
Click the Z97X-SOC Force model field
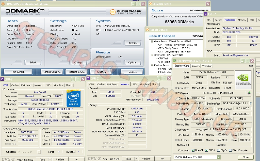click(241, 32)
